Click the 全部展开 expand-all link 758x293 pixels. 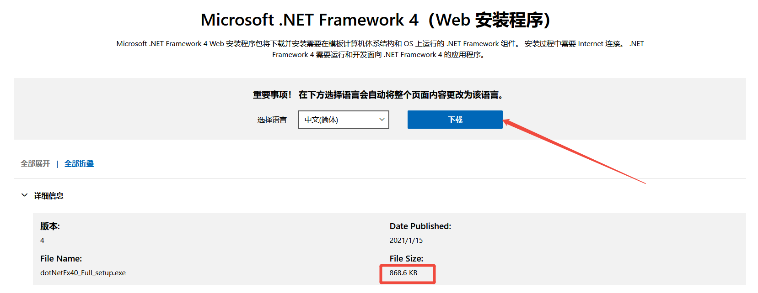pos(35,163)
